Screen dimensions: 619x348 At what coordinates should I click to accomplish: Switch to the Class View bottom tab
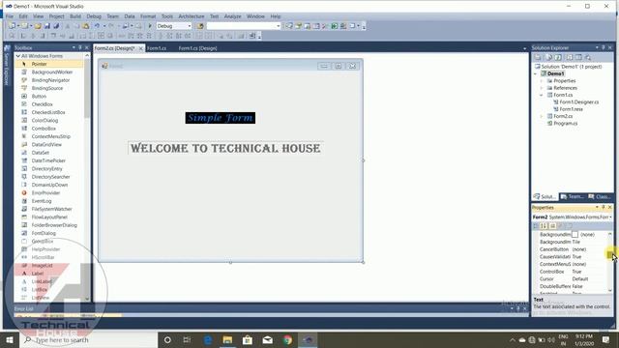tap(600, 196)
